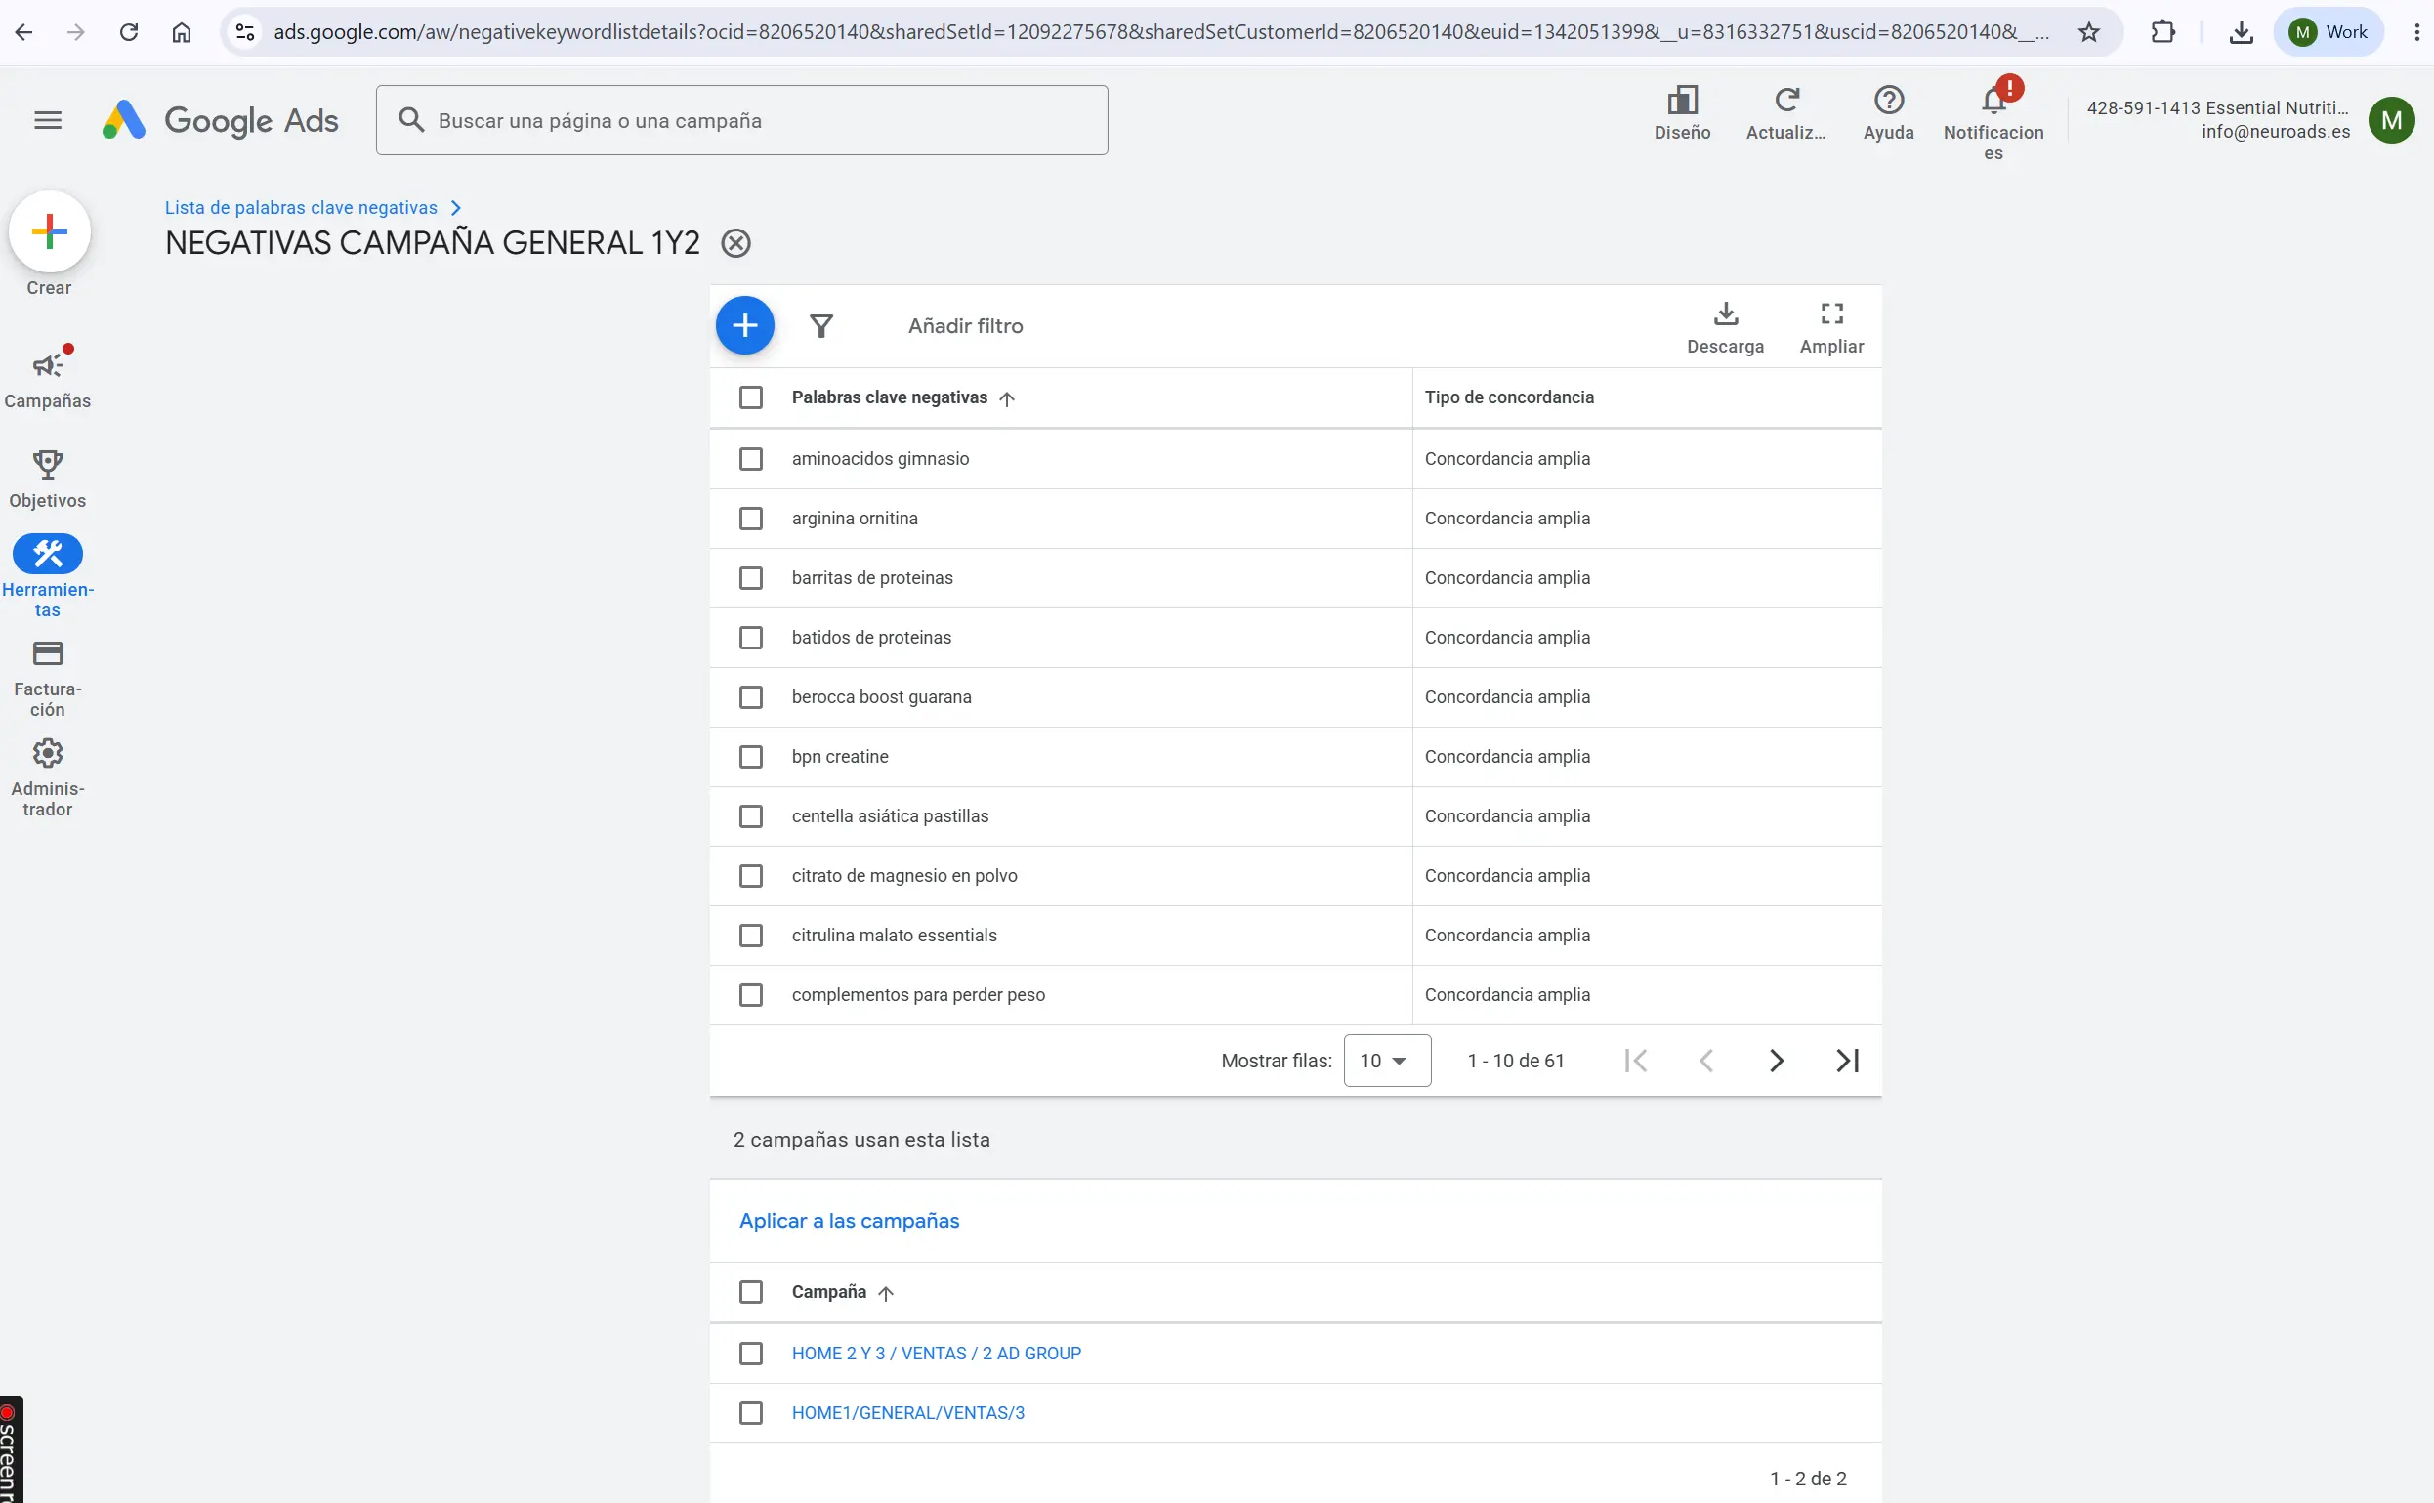The width and height of the screenshot is (2434, 1503).
Task: Open the Work browser profile
Action: coord(2328,32)
